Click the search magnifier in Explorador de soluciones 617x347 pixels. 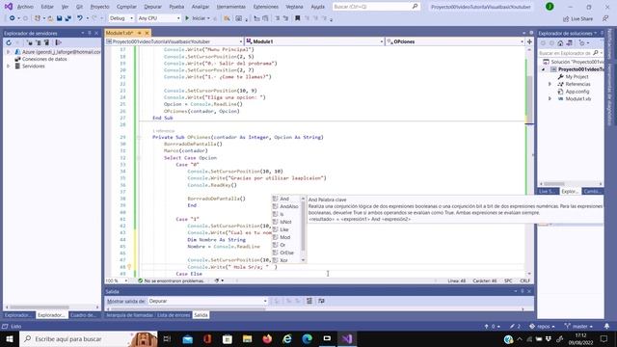[596, 53]
